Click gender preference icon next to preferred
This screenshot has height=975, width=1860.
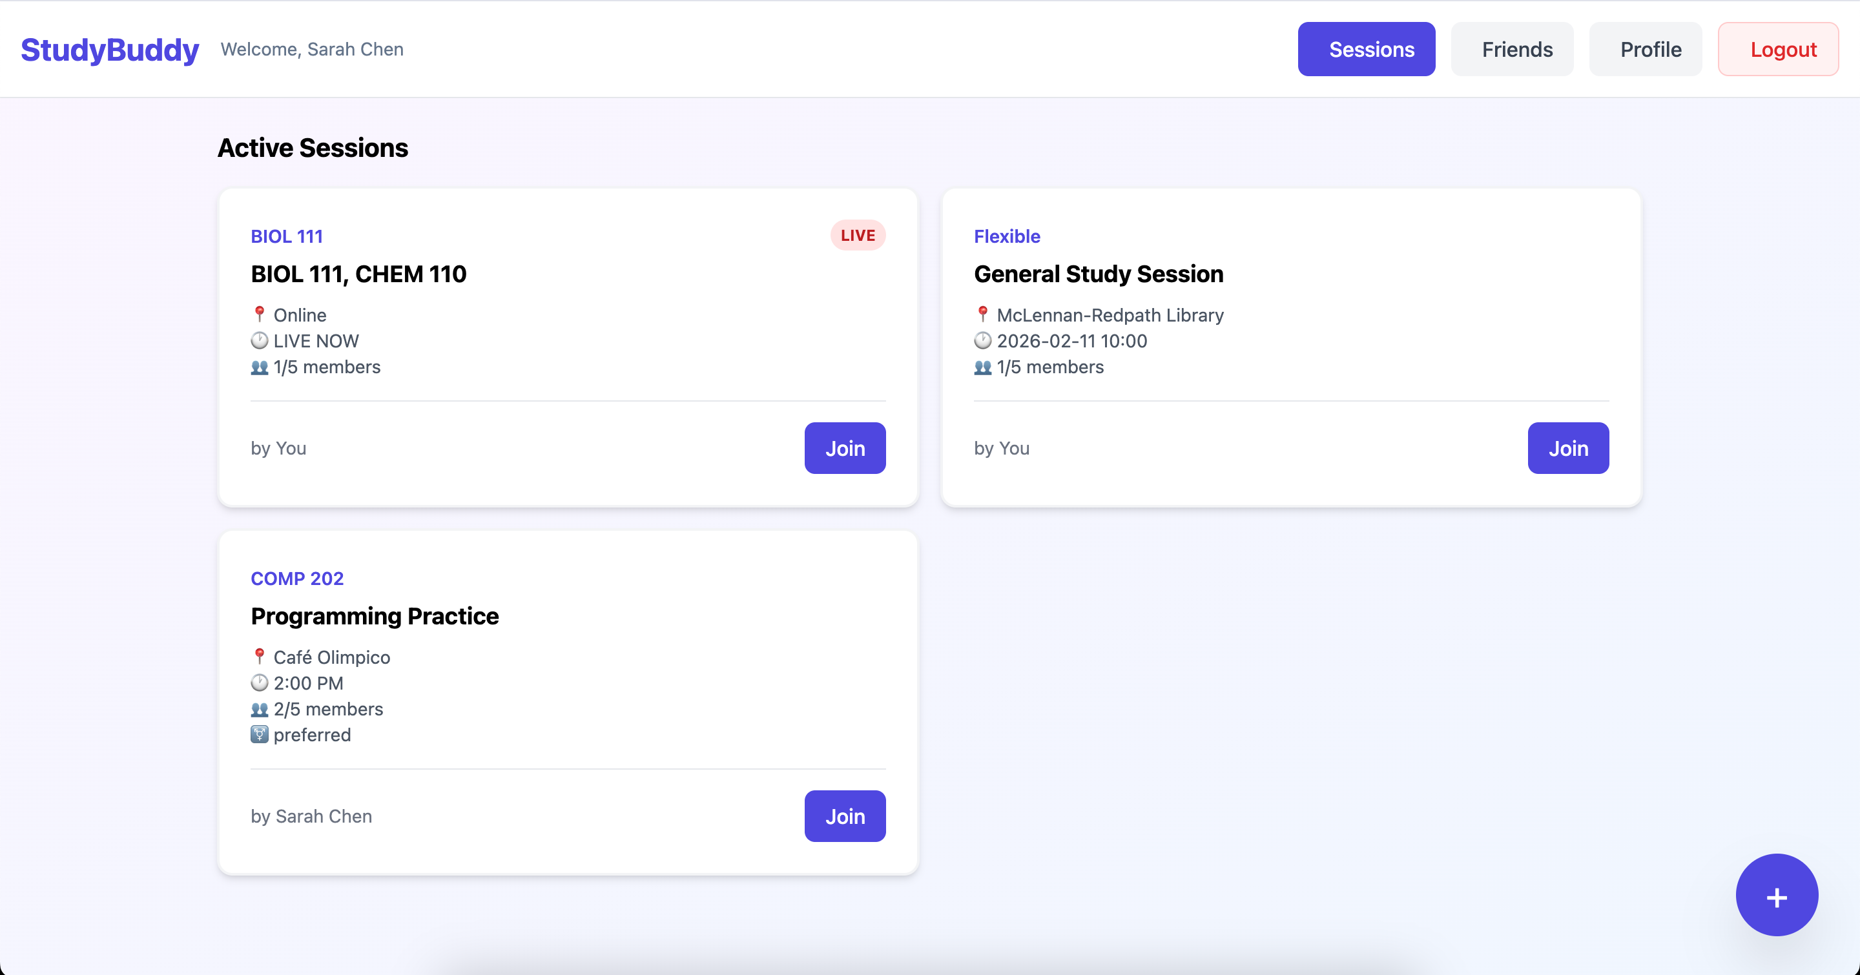[259, 735]
